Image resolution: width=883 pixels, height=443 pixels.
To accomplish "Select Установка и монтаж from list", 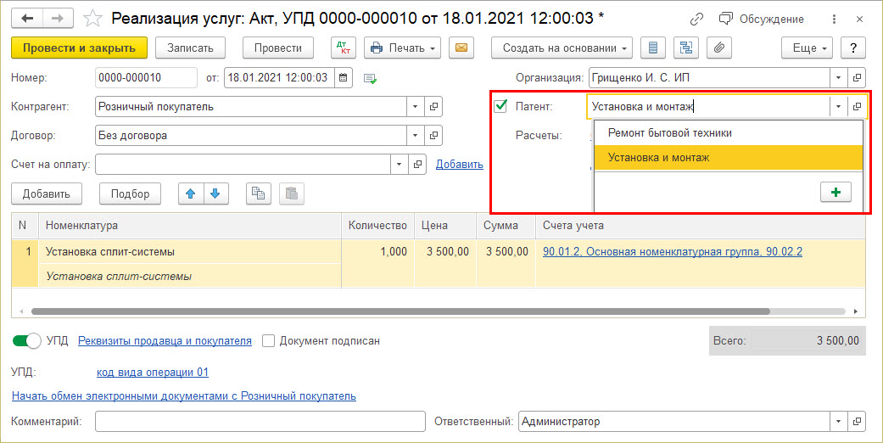I will [729, 158].
